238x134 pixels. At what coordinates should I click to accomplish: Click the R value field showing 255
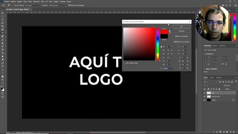coord(168,58)
